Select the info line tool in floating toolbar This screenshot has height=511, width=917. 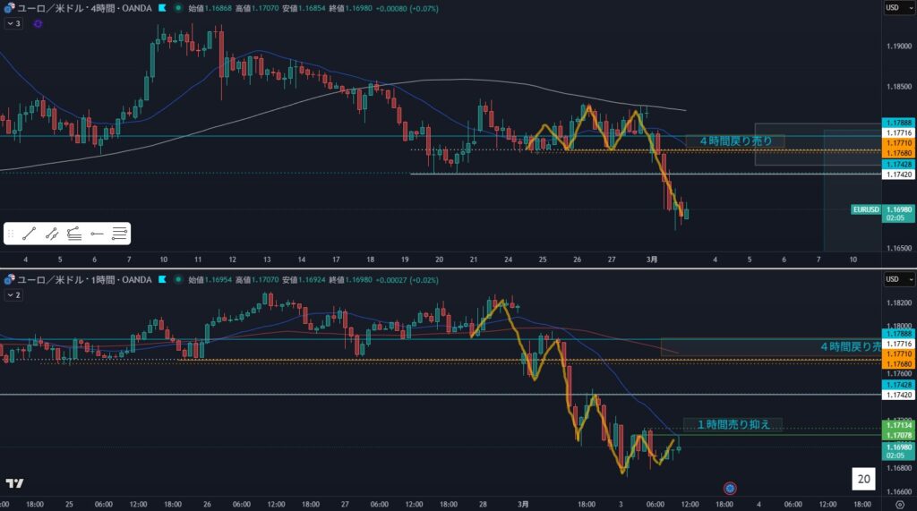pyautogui.click(x=52, y=234)
